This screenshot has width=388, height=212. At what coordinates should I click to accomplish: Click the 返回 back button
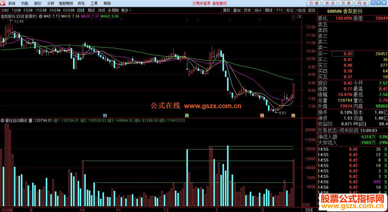(x=312, y=10)
